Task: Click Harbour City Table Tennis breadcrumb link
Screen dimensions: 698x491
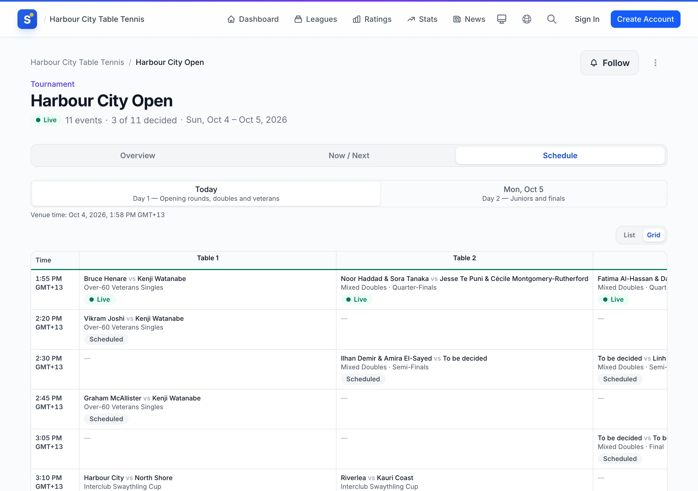Action: (77, 62)
